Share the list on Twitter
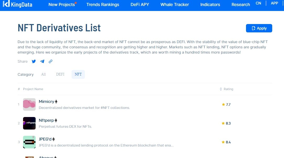 pos(34,61)
